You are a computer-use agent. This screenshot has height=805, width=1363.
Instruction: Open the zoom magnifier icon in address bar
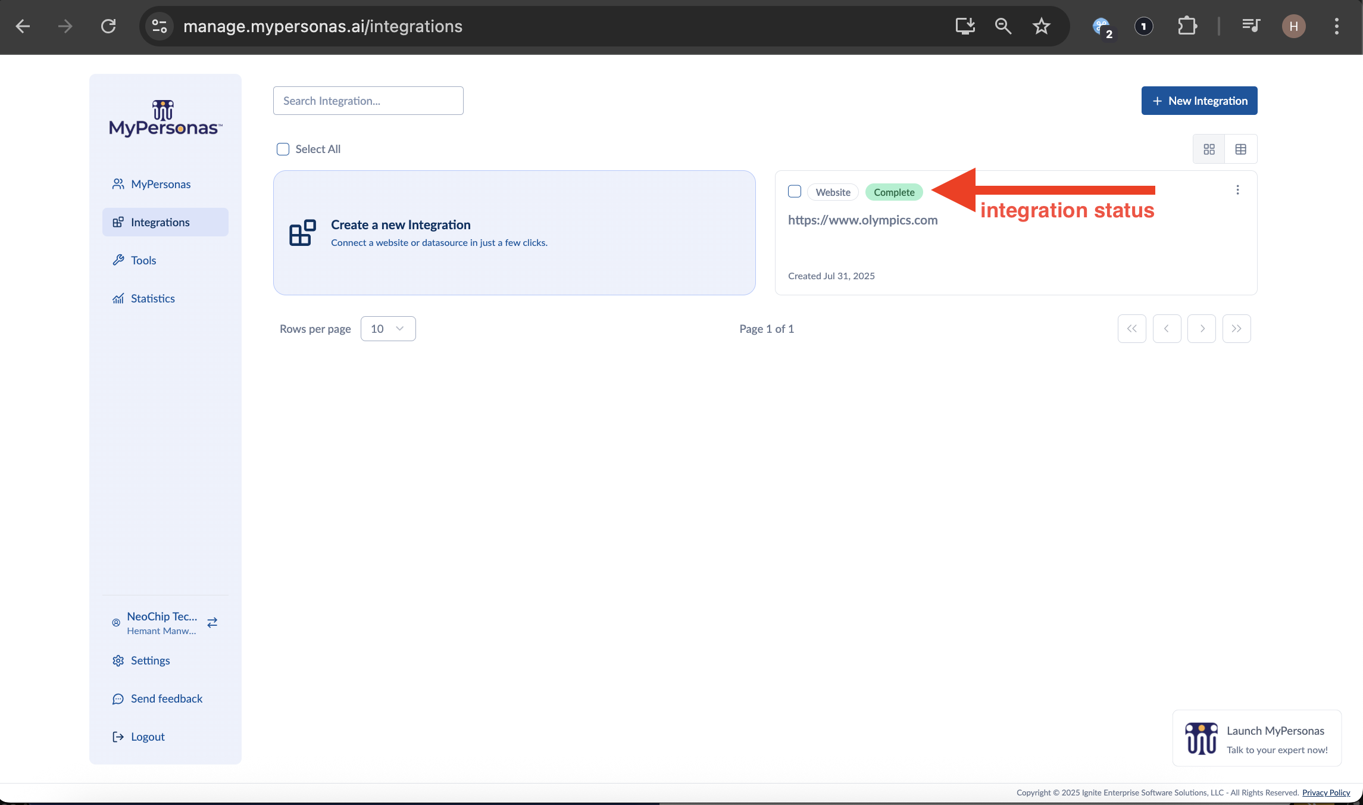pos(1004,26)
